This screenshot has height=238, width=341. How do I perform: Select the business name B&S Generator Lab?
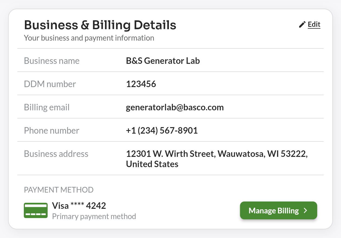[163, 61]
